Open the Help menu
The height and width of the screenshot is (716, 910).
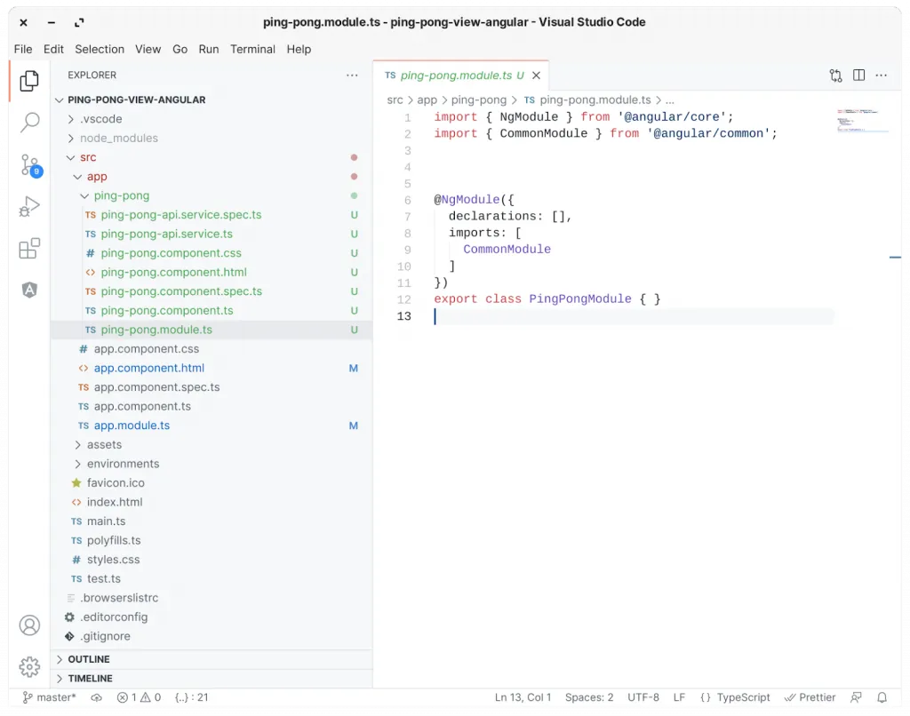click(x=299, y=50)
